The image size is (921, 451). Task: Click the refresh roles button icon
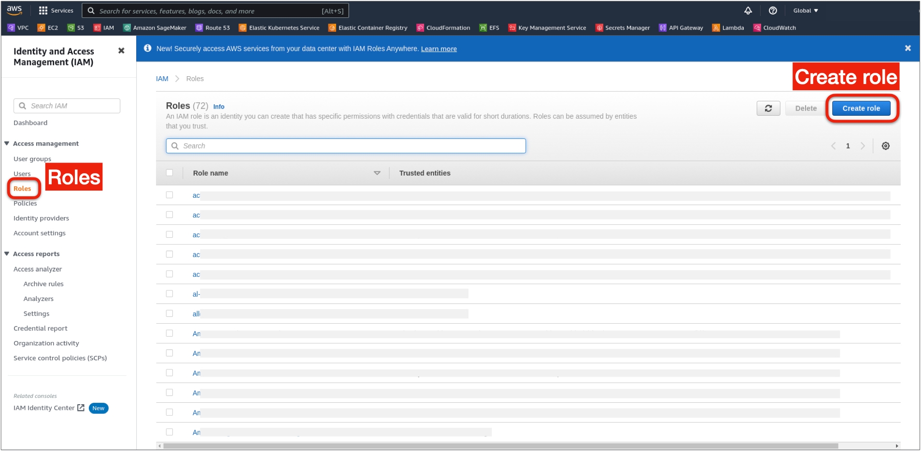coord(768,109)
